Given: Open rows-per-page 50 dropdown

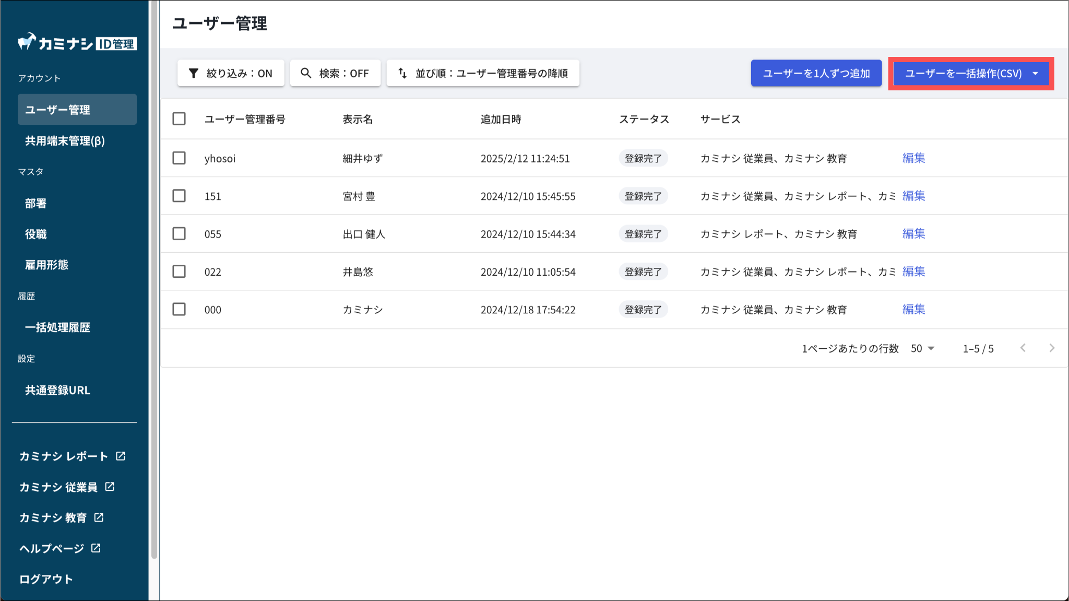Looking at the screenshot, I should pos(922,348).
